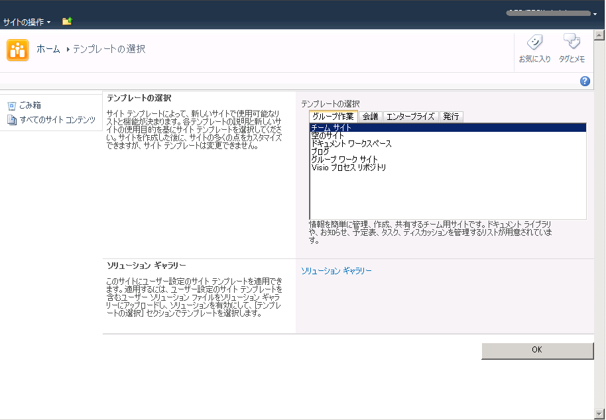Open the ソリューション ギャラリー link
This screenshot has height=420, width=606.
point(336,271)
